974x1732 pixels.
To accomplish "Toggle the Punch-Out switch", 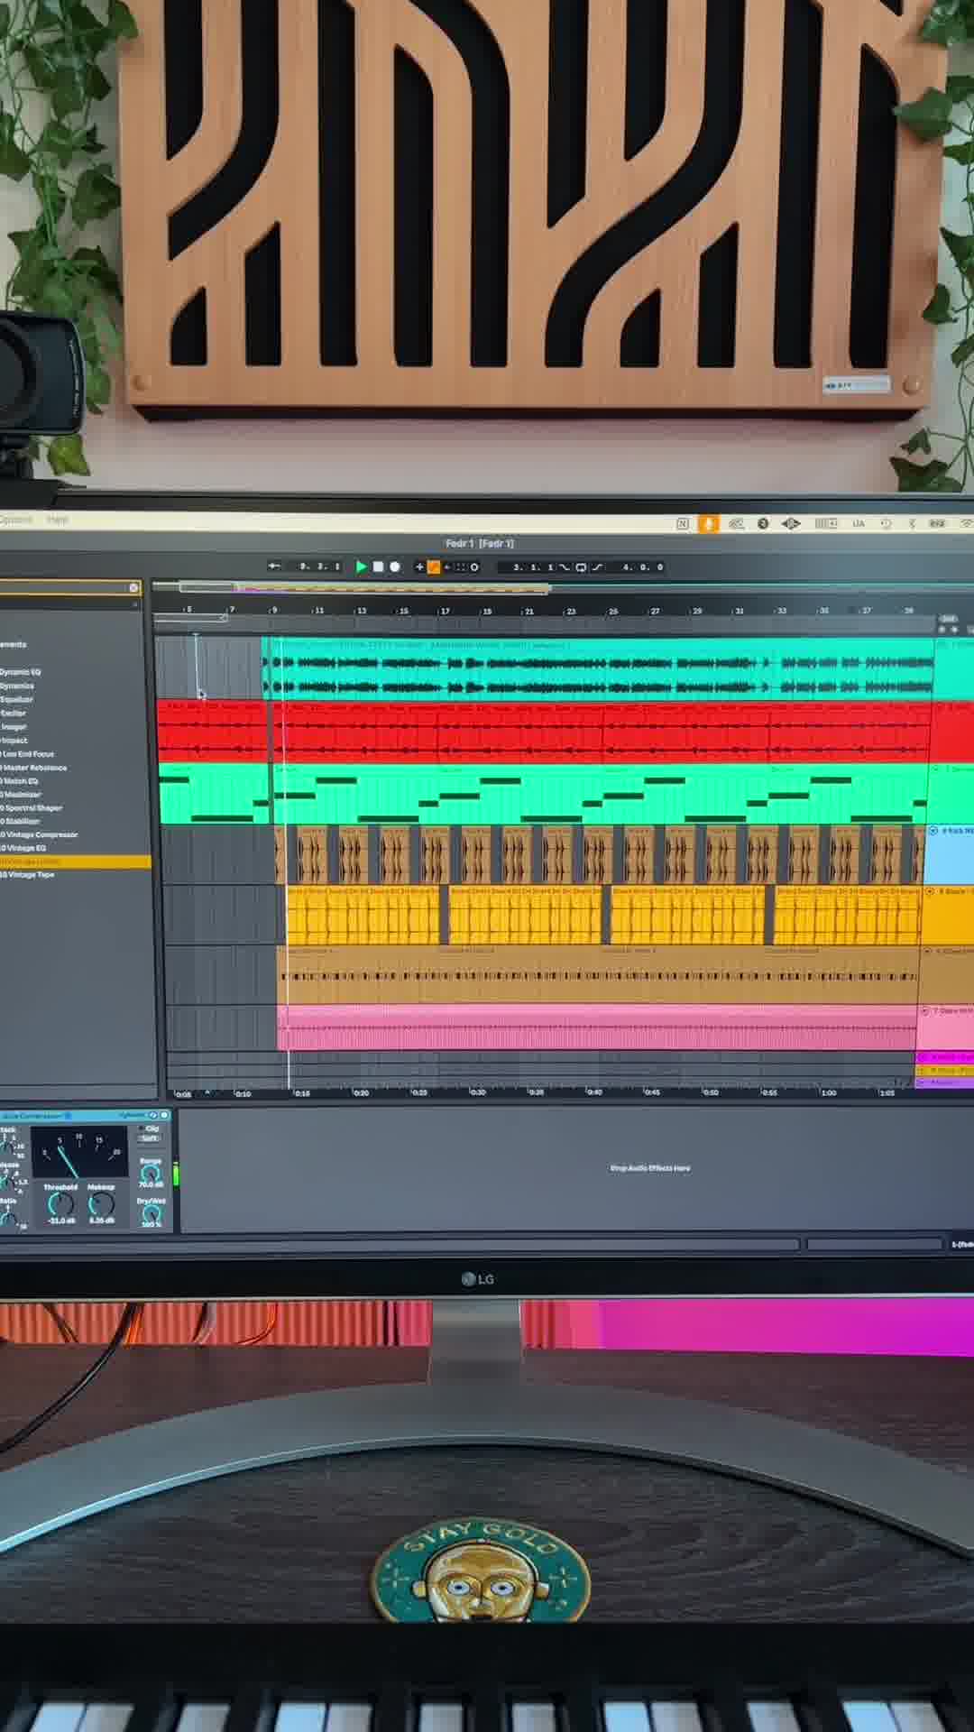I will (597, 567).
